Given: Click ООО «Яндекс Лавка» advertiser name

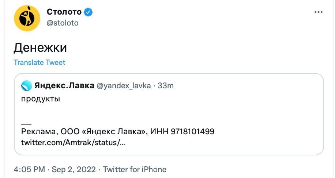Looking at the screenshot, I should (x=103, y=131).
